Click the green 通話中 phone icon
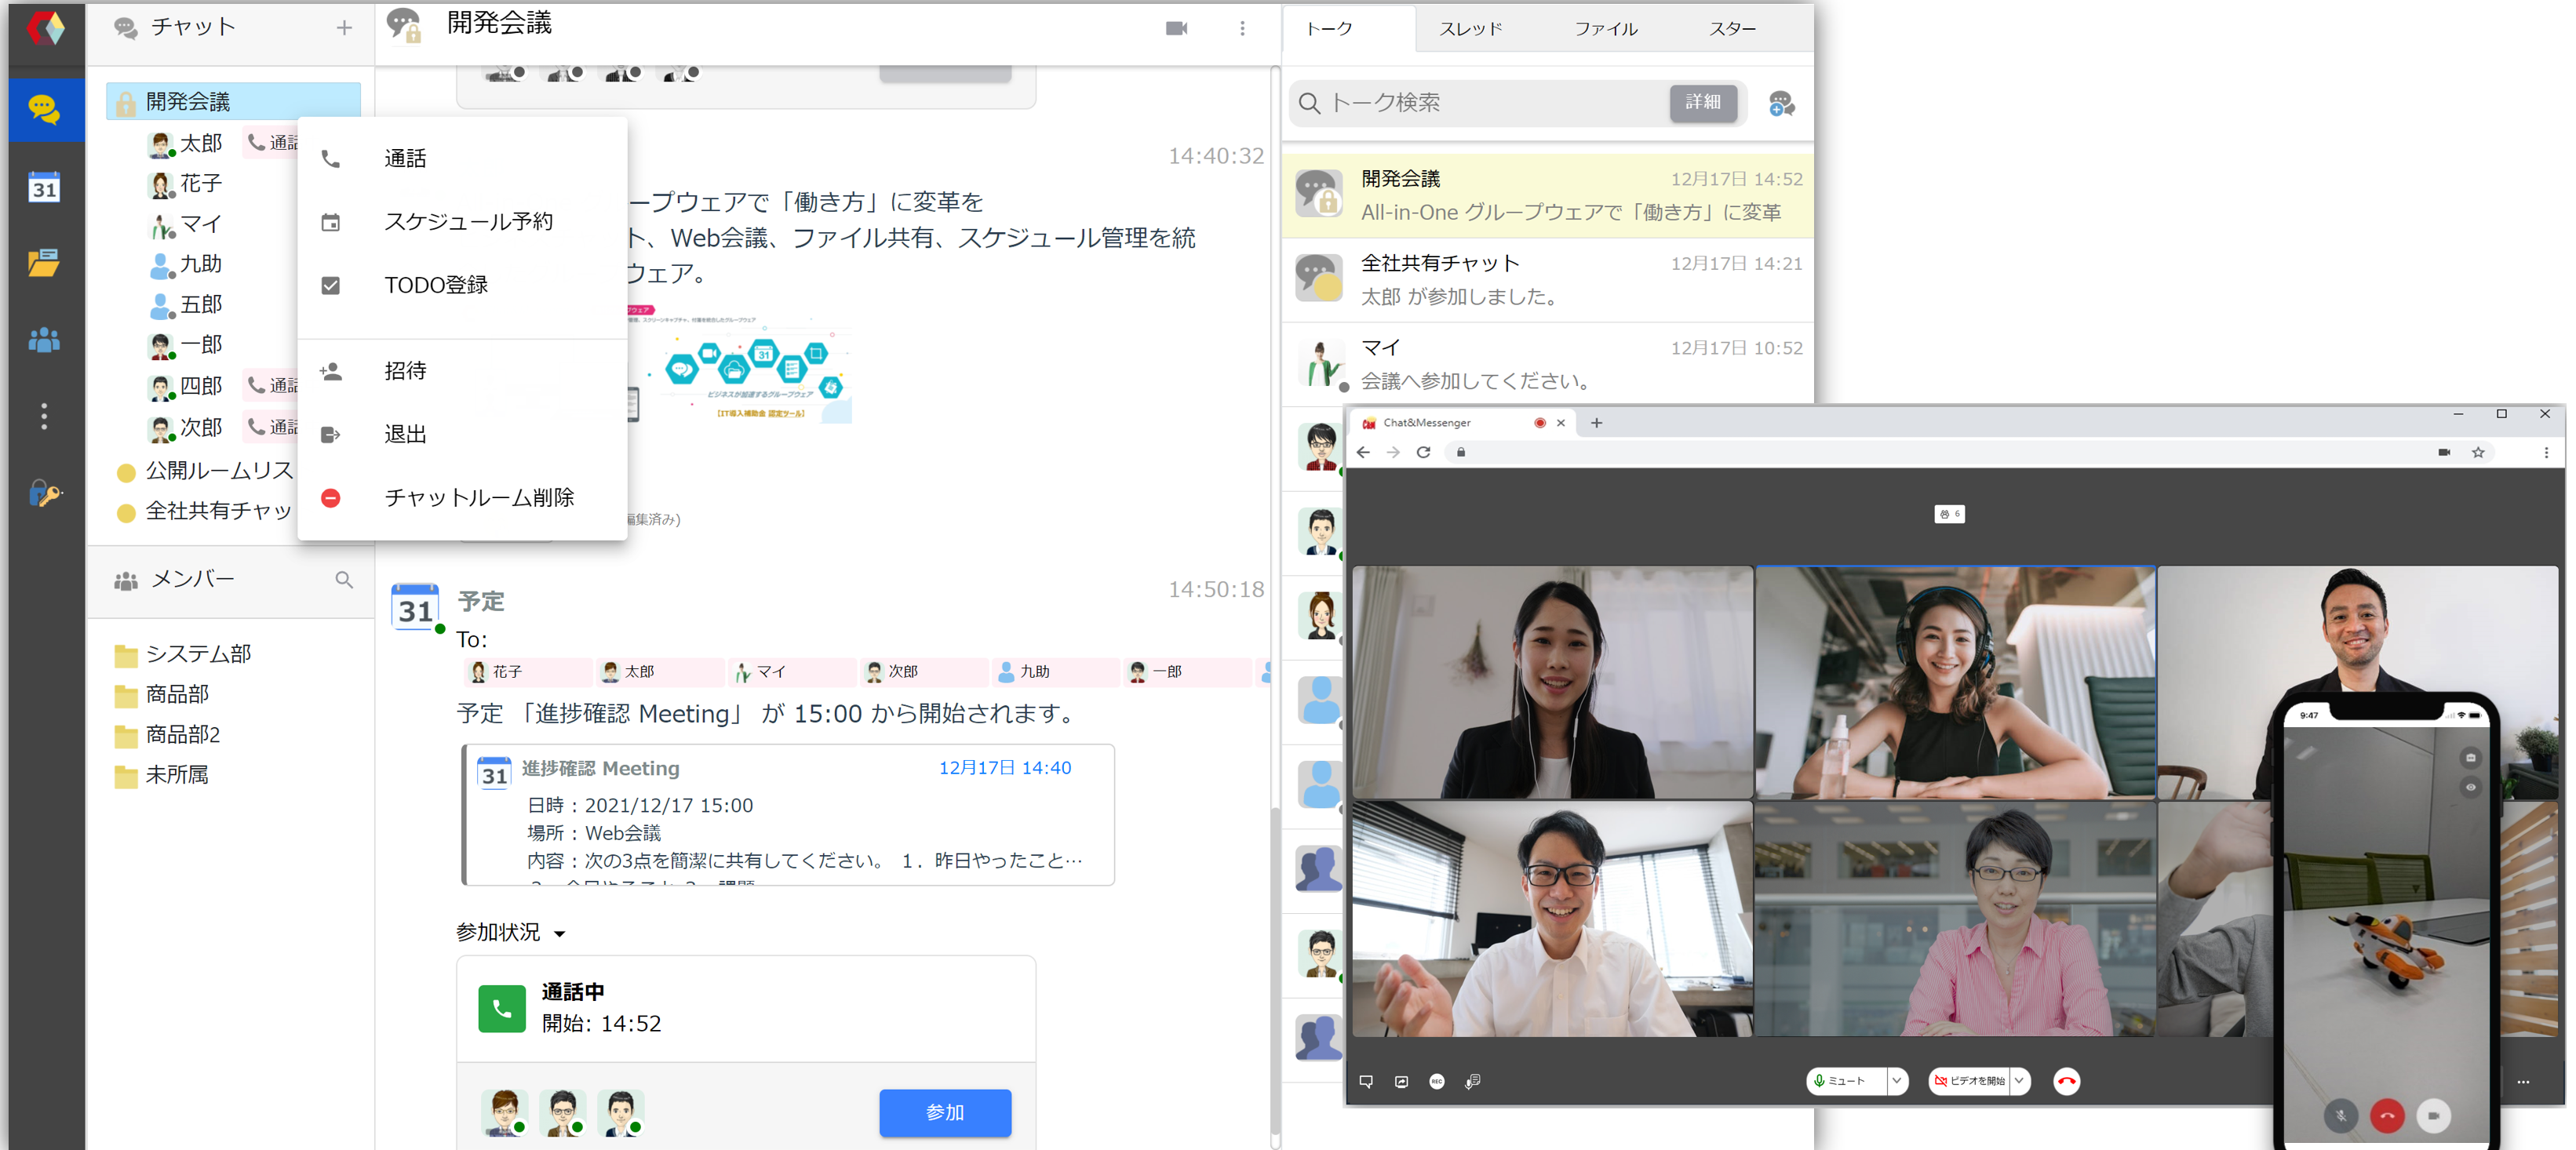This screenshot has width=2576, height=1150. 502,1009
